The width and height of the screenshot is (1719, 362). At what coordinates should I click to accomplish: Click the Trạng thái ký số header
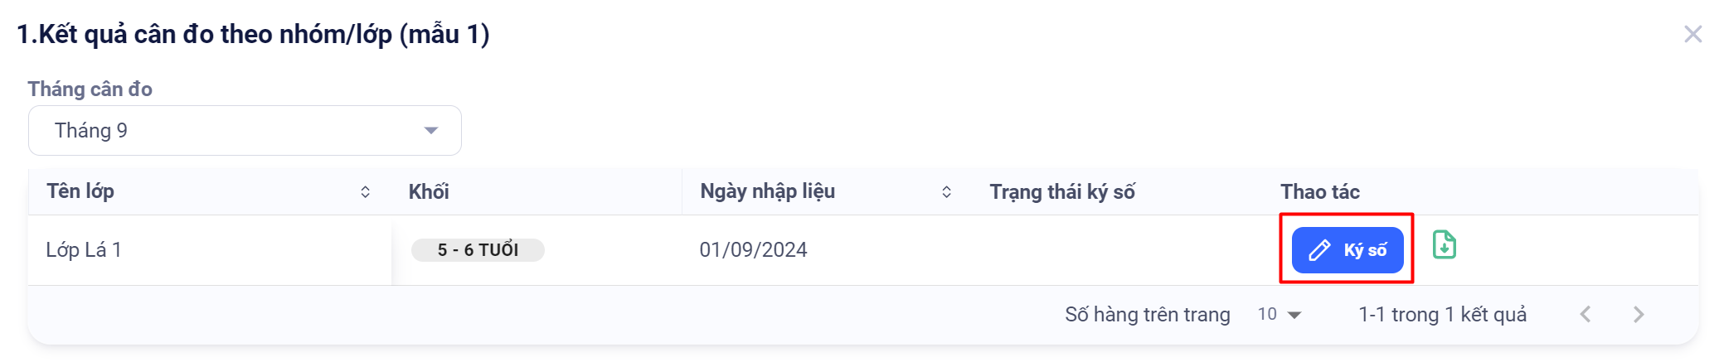coord(1061,192)
